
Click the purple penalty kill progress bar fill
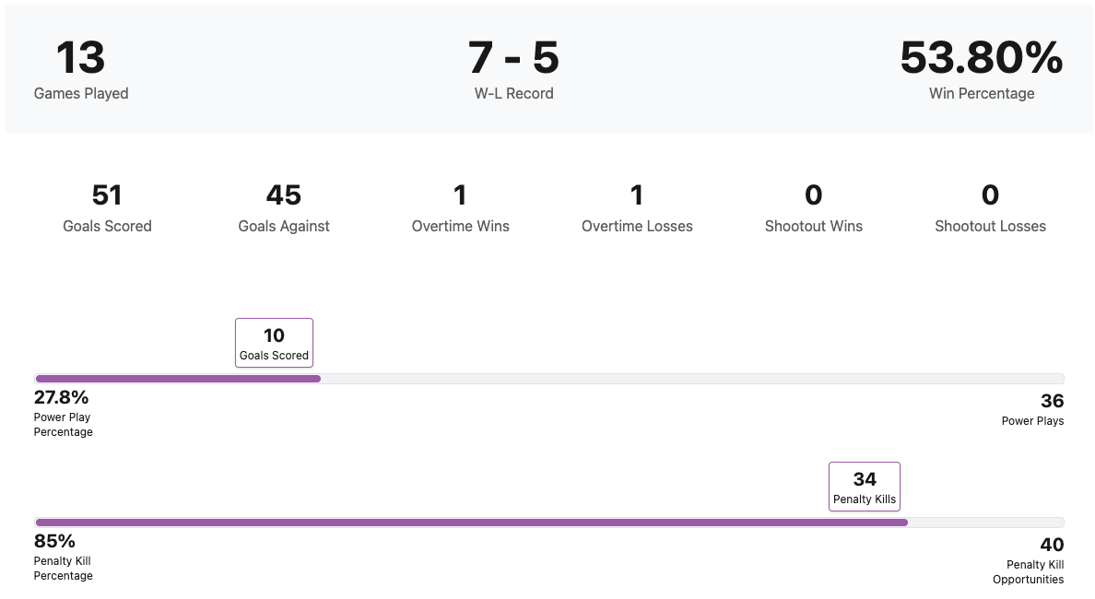click(x=470, y=523)
